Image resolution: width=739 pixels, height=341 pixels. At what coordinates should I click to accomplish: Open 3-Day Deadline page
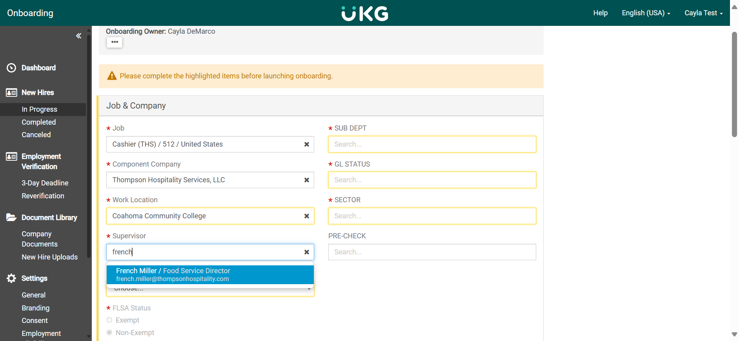pos(45,183)
